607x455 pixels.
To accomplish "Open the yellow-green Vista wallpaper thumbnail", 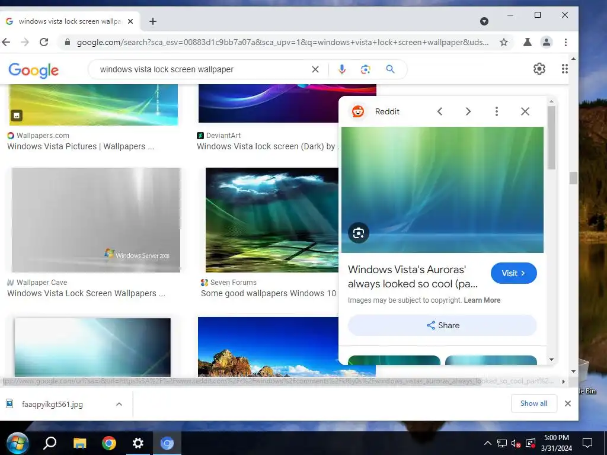I will click(93, 104).
